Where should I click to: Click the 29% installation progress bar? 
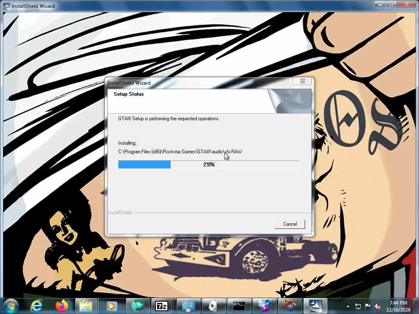[209, 164]
